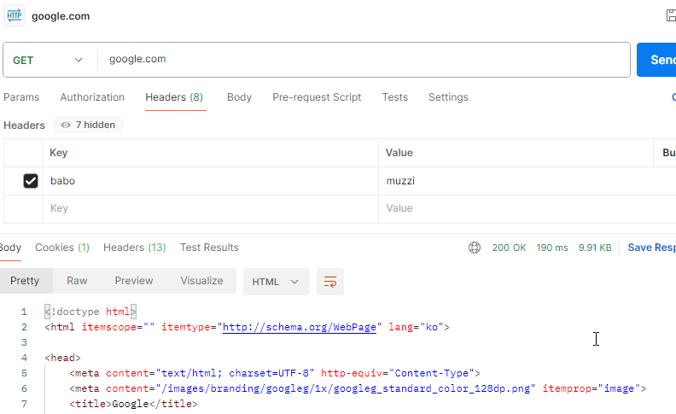
Task: Open the response Cookies (1) tab
Action: pos(62,248)
